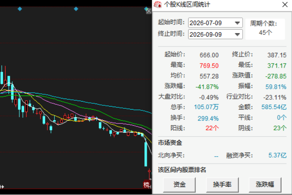Click the 涨跌幅 value -41.87%
The height and width of the screenshot is (195, 292).
point(207,87)
